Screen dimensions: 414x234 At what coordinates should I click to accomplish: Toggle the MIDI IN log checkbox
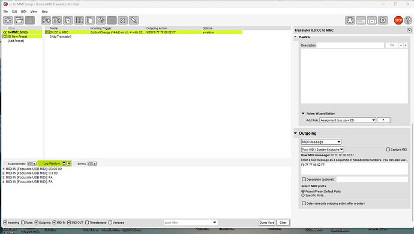54,223
